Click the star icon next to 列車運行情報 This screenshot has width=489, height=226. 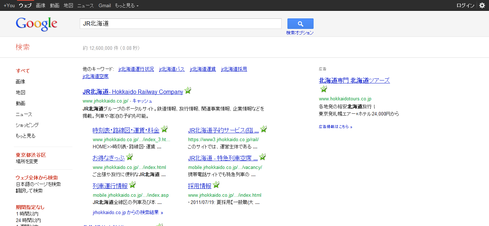tap(132, 185)
